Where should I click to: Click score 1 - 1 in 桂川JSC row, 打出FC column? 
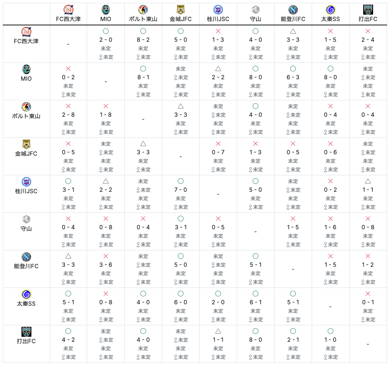pyautogui.click(x=368, y=190)
